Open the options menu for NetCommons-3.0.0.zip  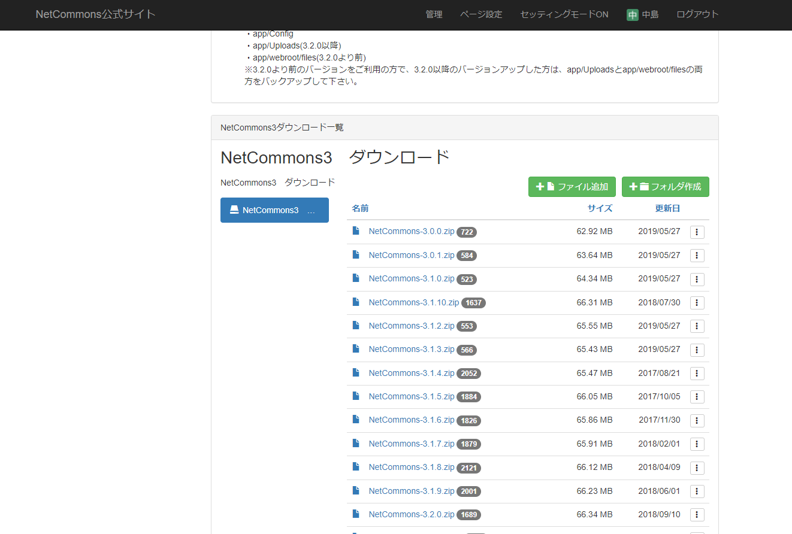point(697,232)
